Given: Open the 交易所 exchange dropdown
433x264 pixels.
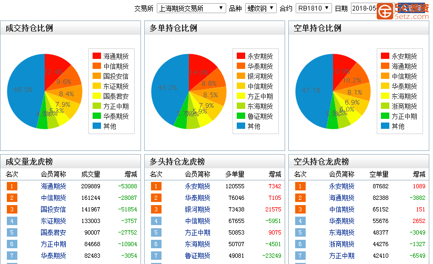Looking at the screenshot, I should [x=191, y=8].
